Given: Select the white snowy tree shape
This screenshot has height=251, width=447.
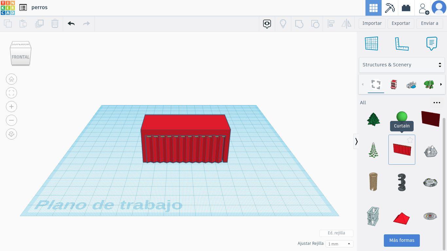Looking at the screenshot, I should 373,150.
